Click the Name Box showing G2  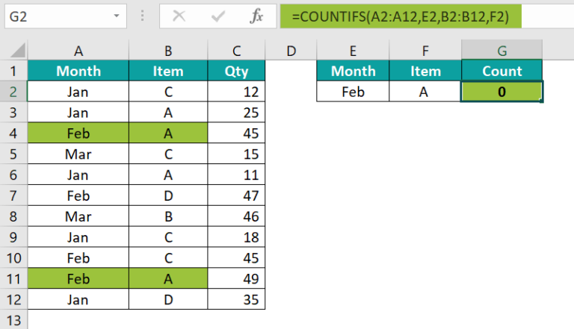pyautogui.click(x=66, y=16)
